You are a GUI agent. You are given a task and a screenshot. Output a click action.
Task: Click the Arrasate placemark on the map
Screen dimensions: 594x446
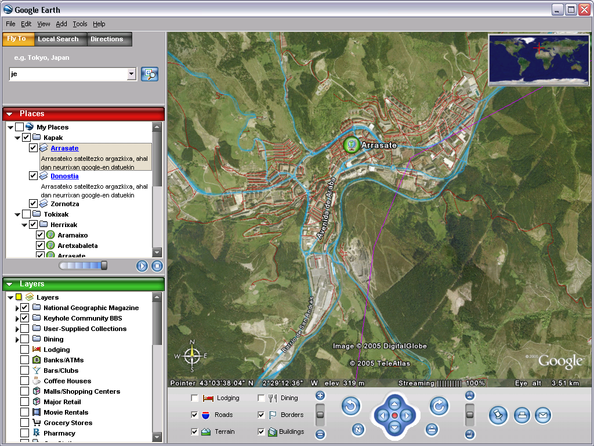tap(350, 145)
